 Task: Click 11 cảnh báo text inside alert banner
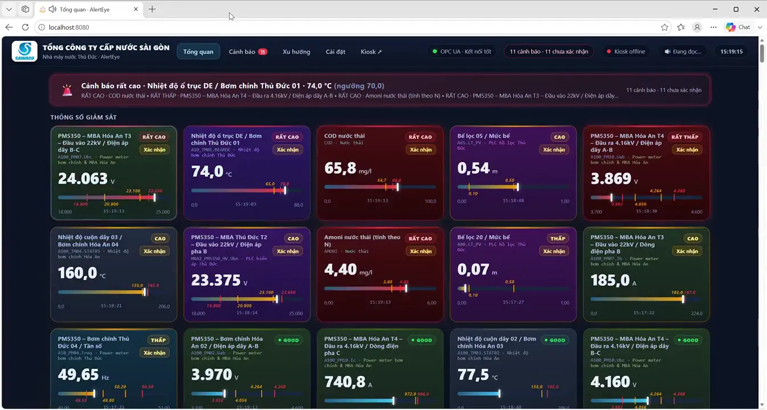(664, 90)
